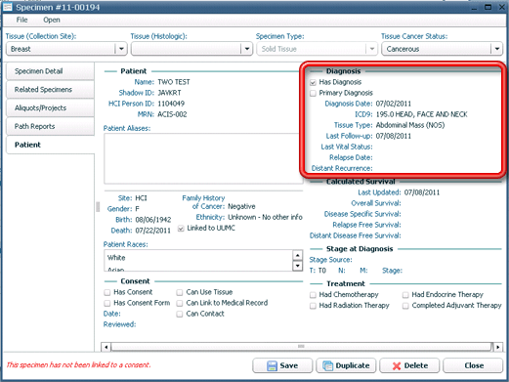The height and width of the screenshot is (382, 509).
Task: Click the red X Delete icon
Action: pos(397,366)
